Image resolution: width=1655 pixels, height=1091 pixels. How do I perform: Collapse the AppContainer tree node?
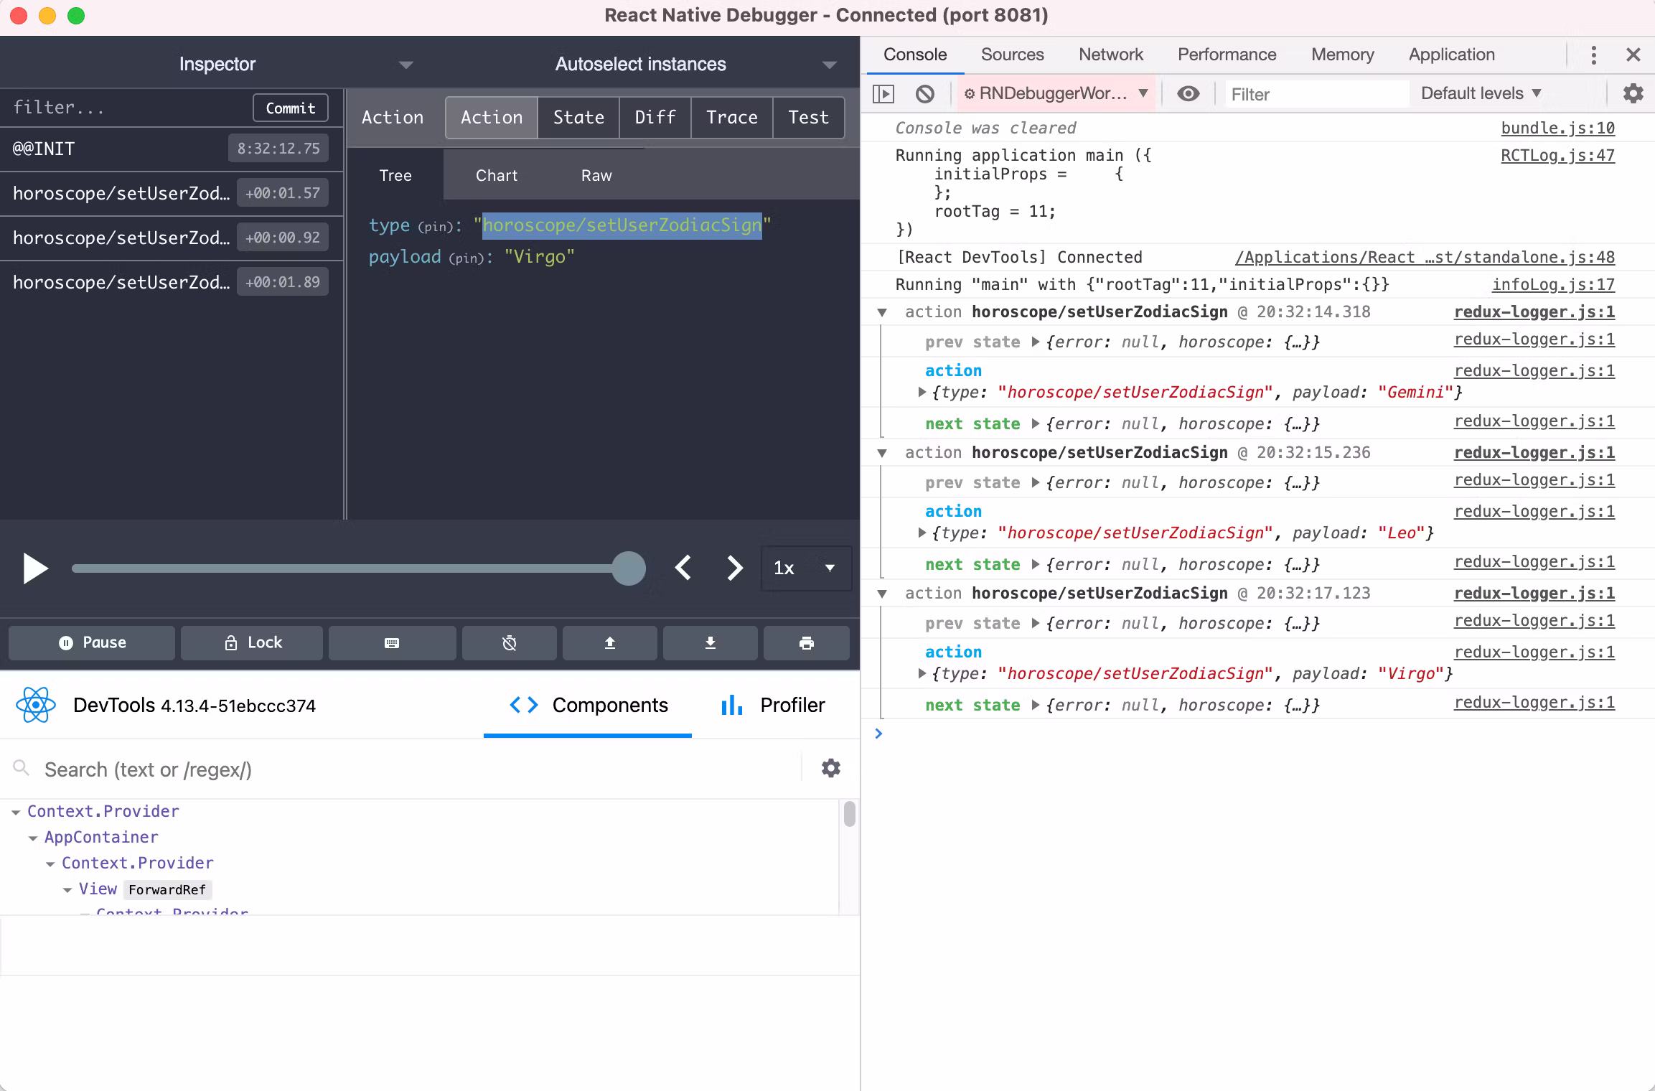pyautogui.click(x=33, y=838)
